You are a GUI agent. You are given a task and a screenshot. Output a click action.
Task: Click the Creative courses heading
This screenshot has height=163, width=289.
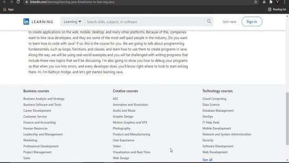126,91
